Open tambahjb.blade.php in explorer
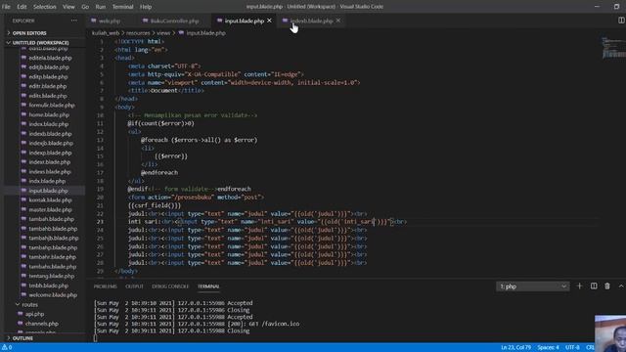The image size is (626, 352). pyautogui.click(x=54, y=239)
